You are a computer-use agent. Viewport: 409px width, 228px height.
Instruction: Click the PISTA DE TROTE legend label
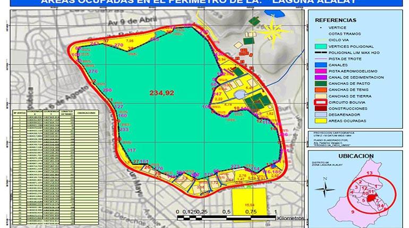click(345, 59)
